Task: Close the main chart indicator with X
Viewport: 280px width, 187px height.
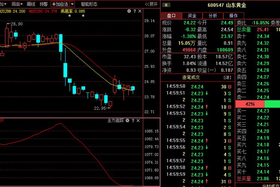Action: click(140, 11)
